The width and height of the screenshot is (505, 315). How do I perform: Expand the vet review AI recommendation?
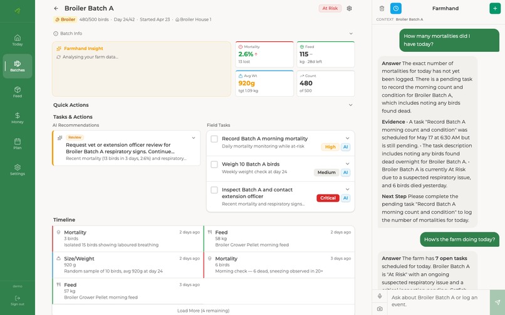194,138
